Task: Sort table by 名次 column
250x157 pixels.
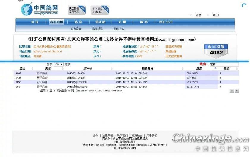Action: (22, 68)
